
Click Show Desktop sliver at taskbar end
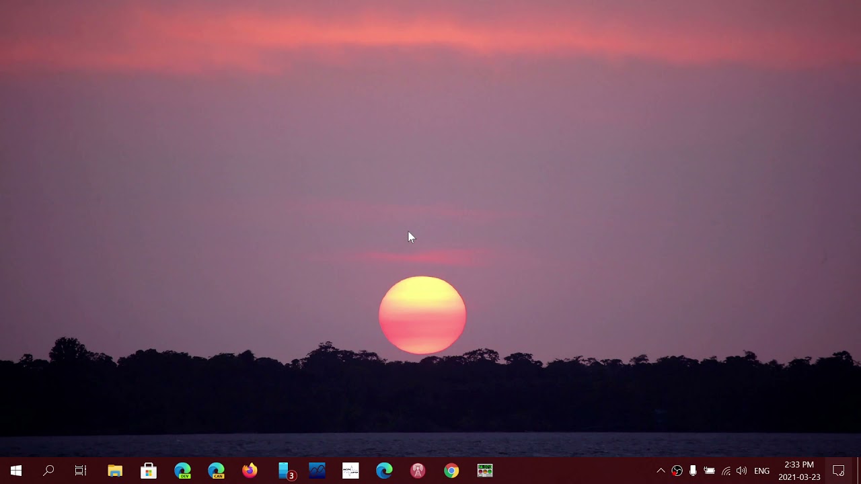859,471
